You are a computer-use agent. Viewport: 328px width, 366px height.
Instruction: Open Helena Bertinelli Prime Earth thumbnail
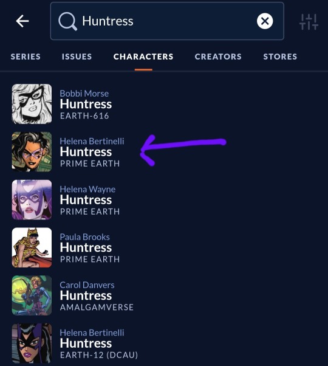click(x=32, y=152)
